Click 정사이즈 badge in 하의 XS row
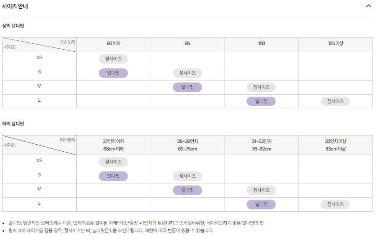Screen dimensions: 377x246 coord(113,162)
